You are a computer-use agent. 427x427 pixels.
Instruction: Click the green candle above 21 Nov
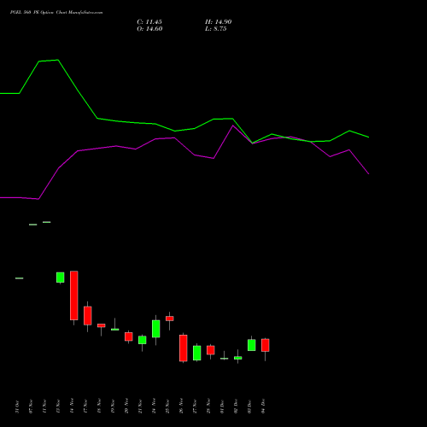click(143, 340)
